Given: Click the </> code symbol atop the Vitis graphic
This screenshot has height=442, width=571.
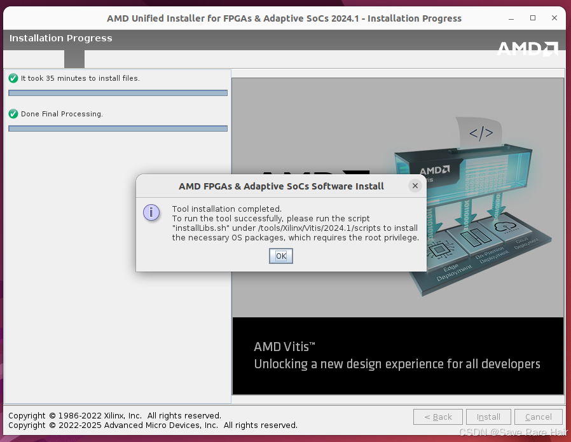Looking at the screenshot, I should (481, 132).
